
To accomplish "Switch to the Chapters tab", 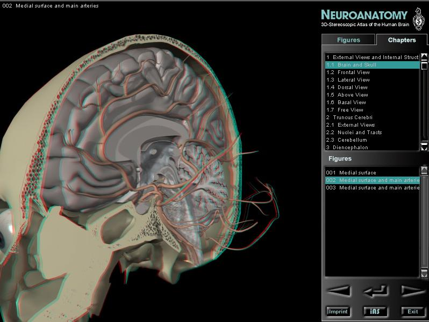I will coord(402,40).
